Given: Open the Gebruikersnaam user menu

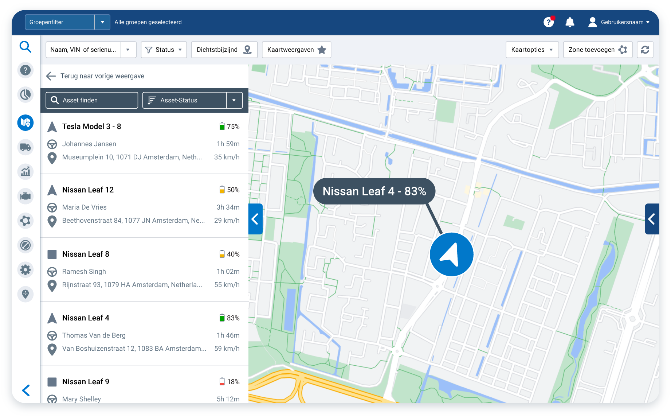Looking at the screenshot, I should coord(619,22).
